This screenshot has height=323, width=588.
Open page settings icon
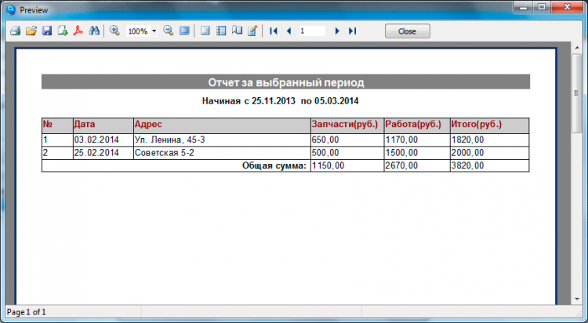(237, 31)
